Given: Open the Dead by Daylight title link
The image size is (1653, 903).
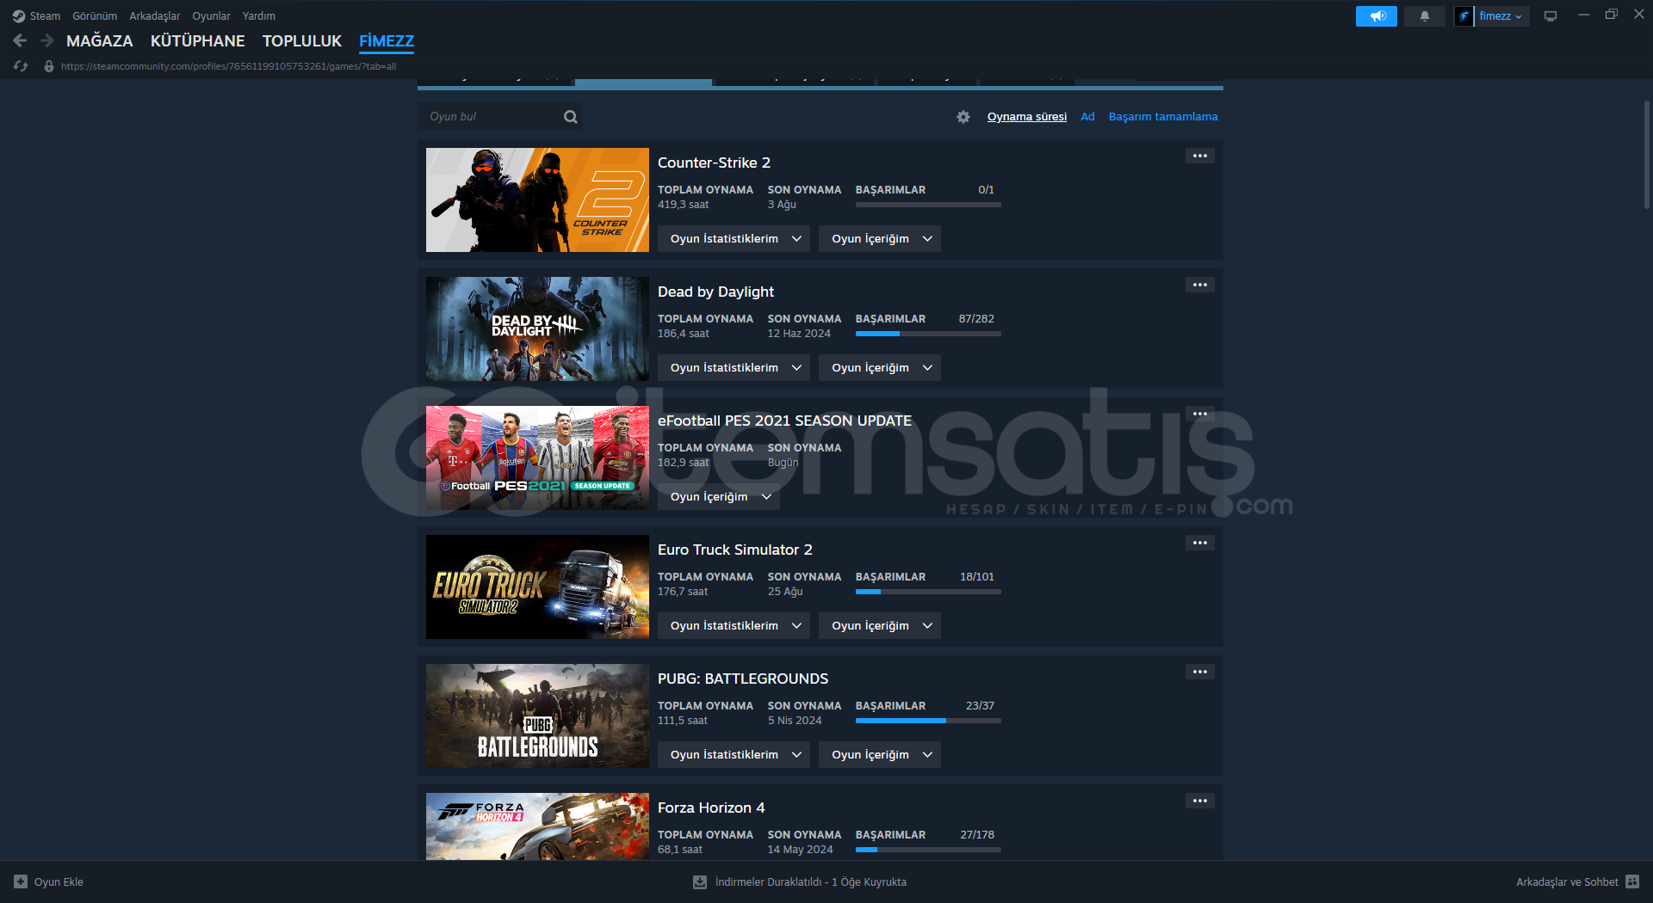Looking at the screenshot, I should 715,292.
